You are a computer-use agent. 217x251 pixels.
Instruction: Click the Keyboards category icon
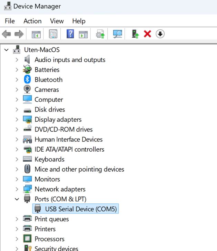tap(27, 159)
